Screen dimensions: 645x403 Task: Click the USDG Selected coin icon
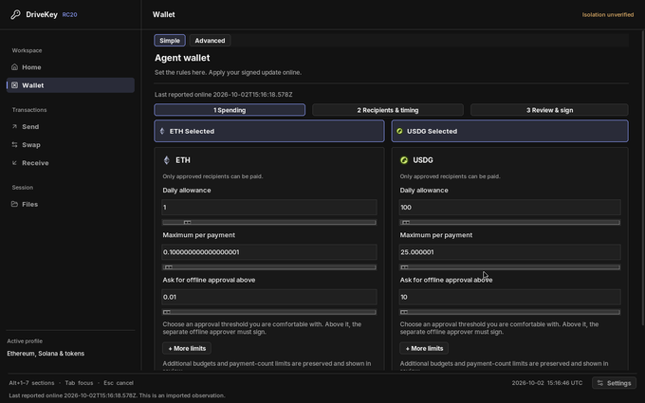pos(399,131)
